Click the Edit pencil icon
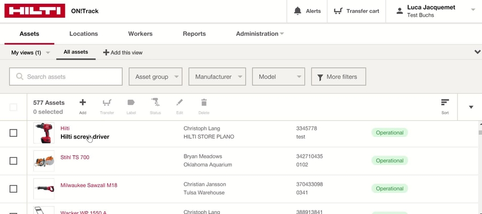This screenshot has height=214, width=482. 179,102
